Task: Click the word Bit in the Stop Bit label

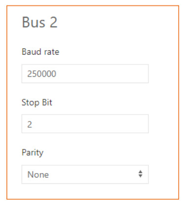Action: (x=47, y=102)
